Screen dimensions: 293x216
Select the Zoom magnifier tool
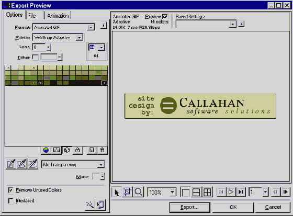(x=139, y=192)
